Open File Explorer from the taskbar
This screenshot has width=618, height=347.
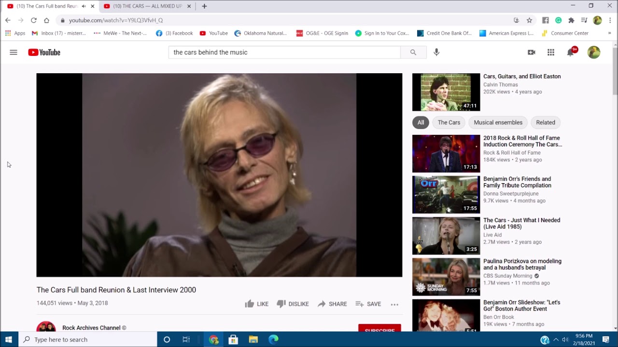[x=253, y=339]
